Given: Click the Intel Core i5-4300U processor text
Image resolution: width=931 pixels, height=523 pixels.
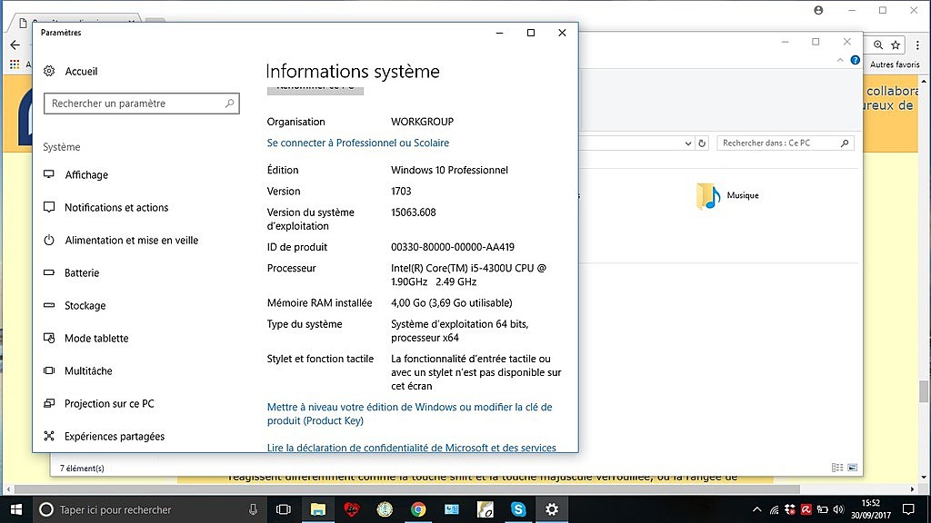Looking at the screenshot, I should (x=468, y=274).
